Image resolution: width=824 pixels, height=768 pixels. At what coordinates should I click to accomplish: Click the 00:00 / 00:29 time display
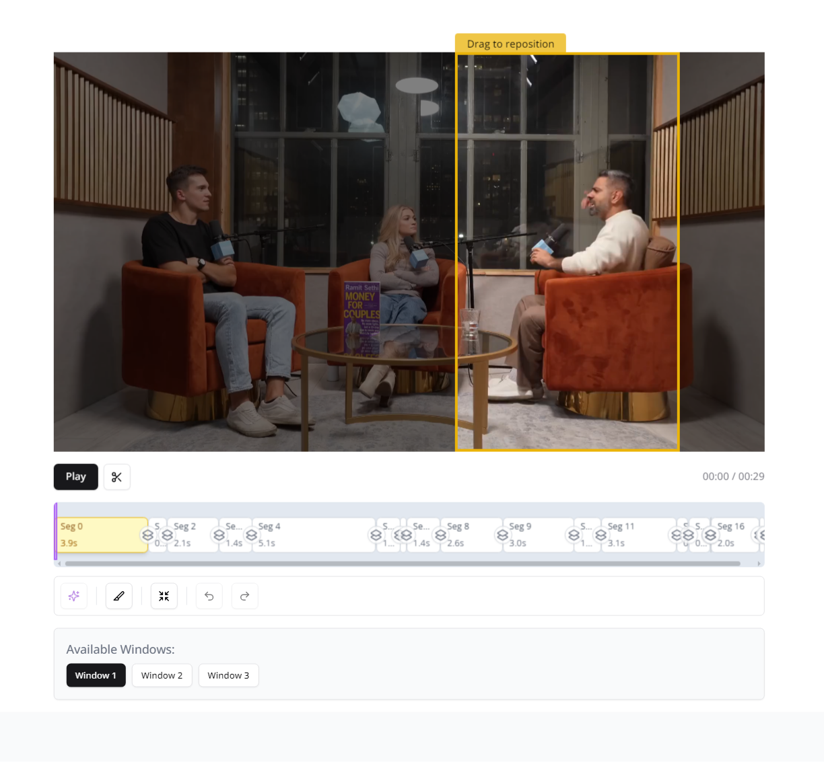pyautogui.click(x=733, y=476)
